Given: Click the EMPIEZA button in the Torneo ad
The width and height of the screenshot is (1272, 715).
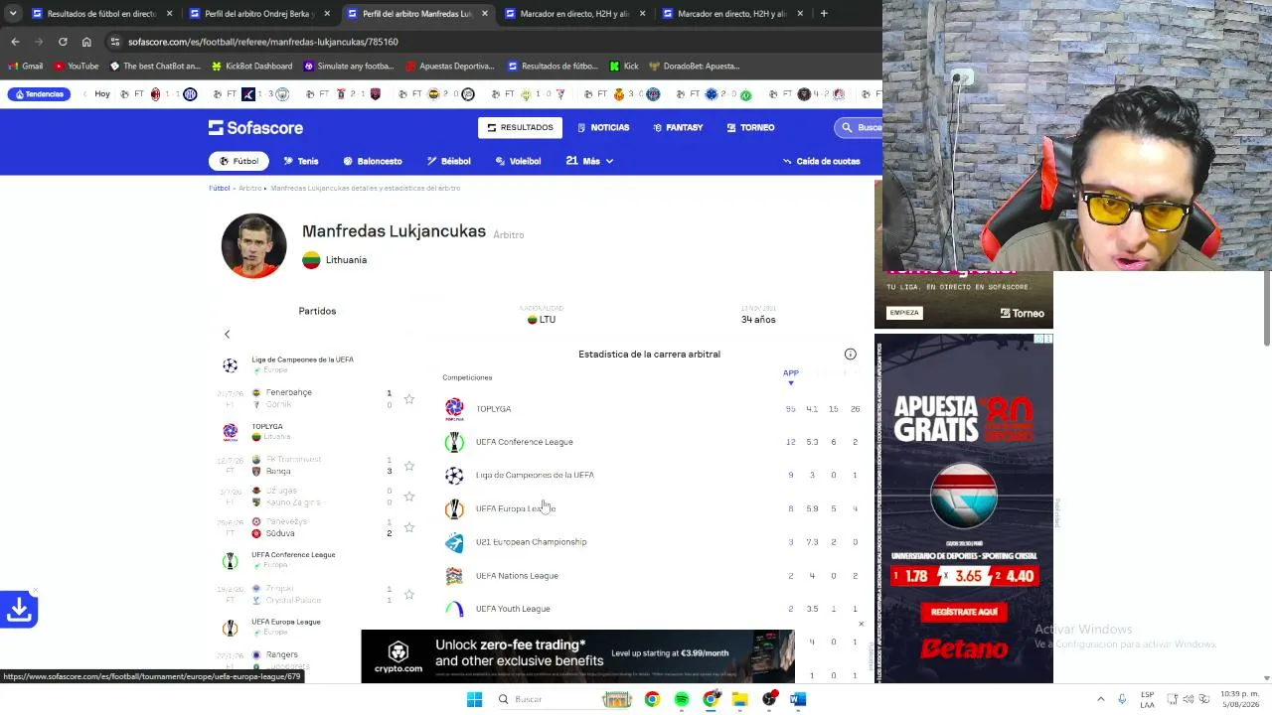Looking at the screenshot, I should (x=904, y=313).
